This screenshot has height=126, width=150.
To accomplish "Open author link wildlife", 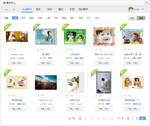I will [21, 58].
